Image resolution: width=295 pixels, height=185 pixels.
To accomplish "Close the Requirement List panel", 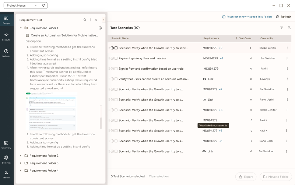I will (96, 20).
